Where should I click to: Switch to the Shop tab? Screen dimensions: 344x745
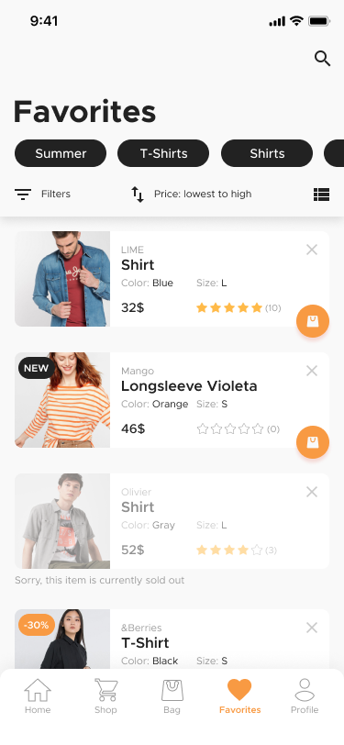pos(105,696)
